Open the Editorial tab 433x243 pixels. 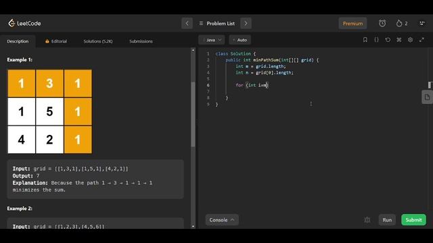click(x=56, y=41)
